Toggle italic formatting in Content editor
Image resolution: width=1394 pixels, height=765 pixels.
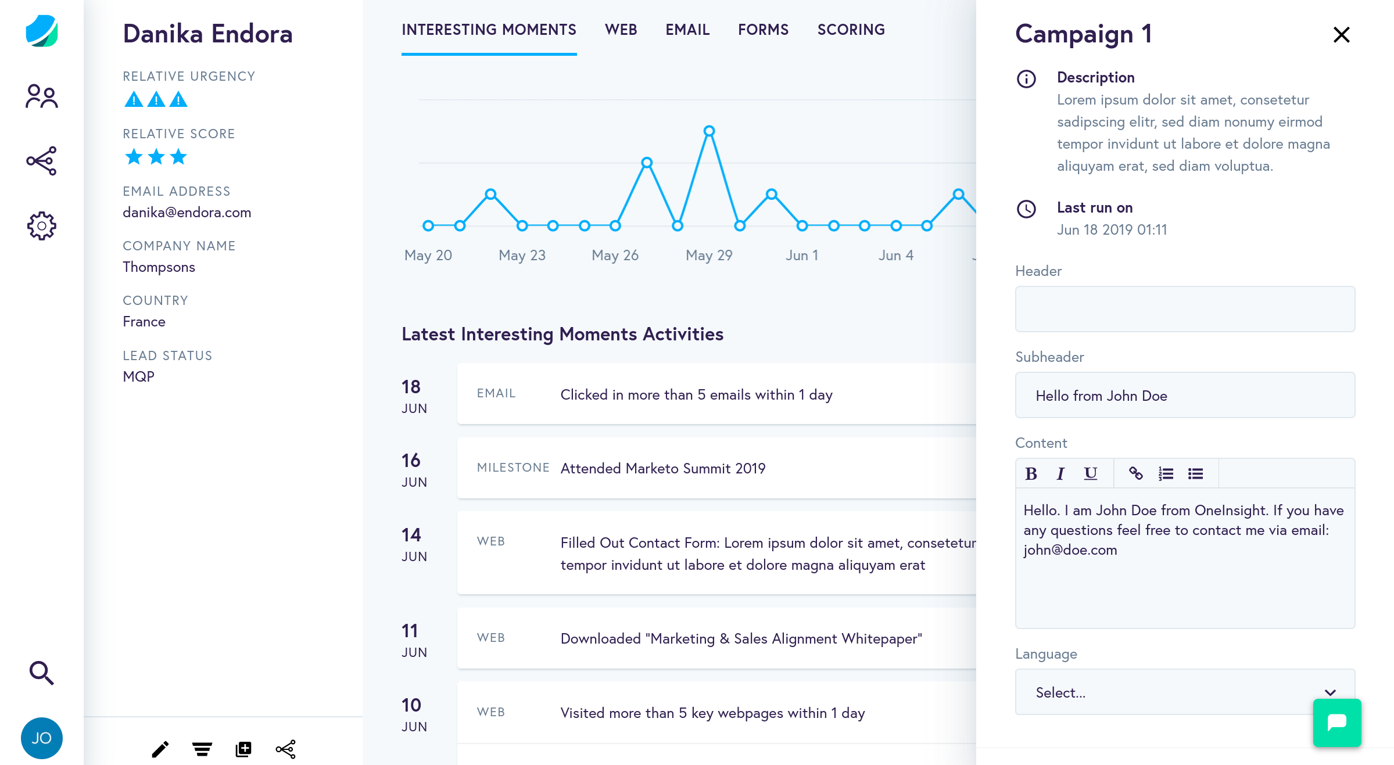coord(1060,474)
